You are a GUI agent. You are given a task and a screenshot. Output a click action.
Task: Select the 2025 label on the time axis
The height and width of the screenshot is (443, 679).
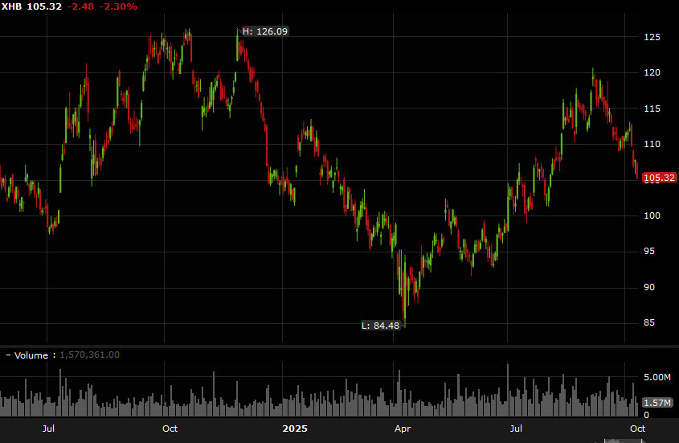coord(295,429)
